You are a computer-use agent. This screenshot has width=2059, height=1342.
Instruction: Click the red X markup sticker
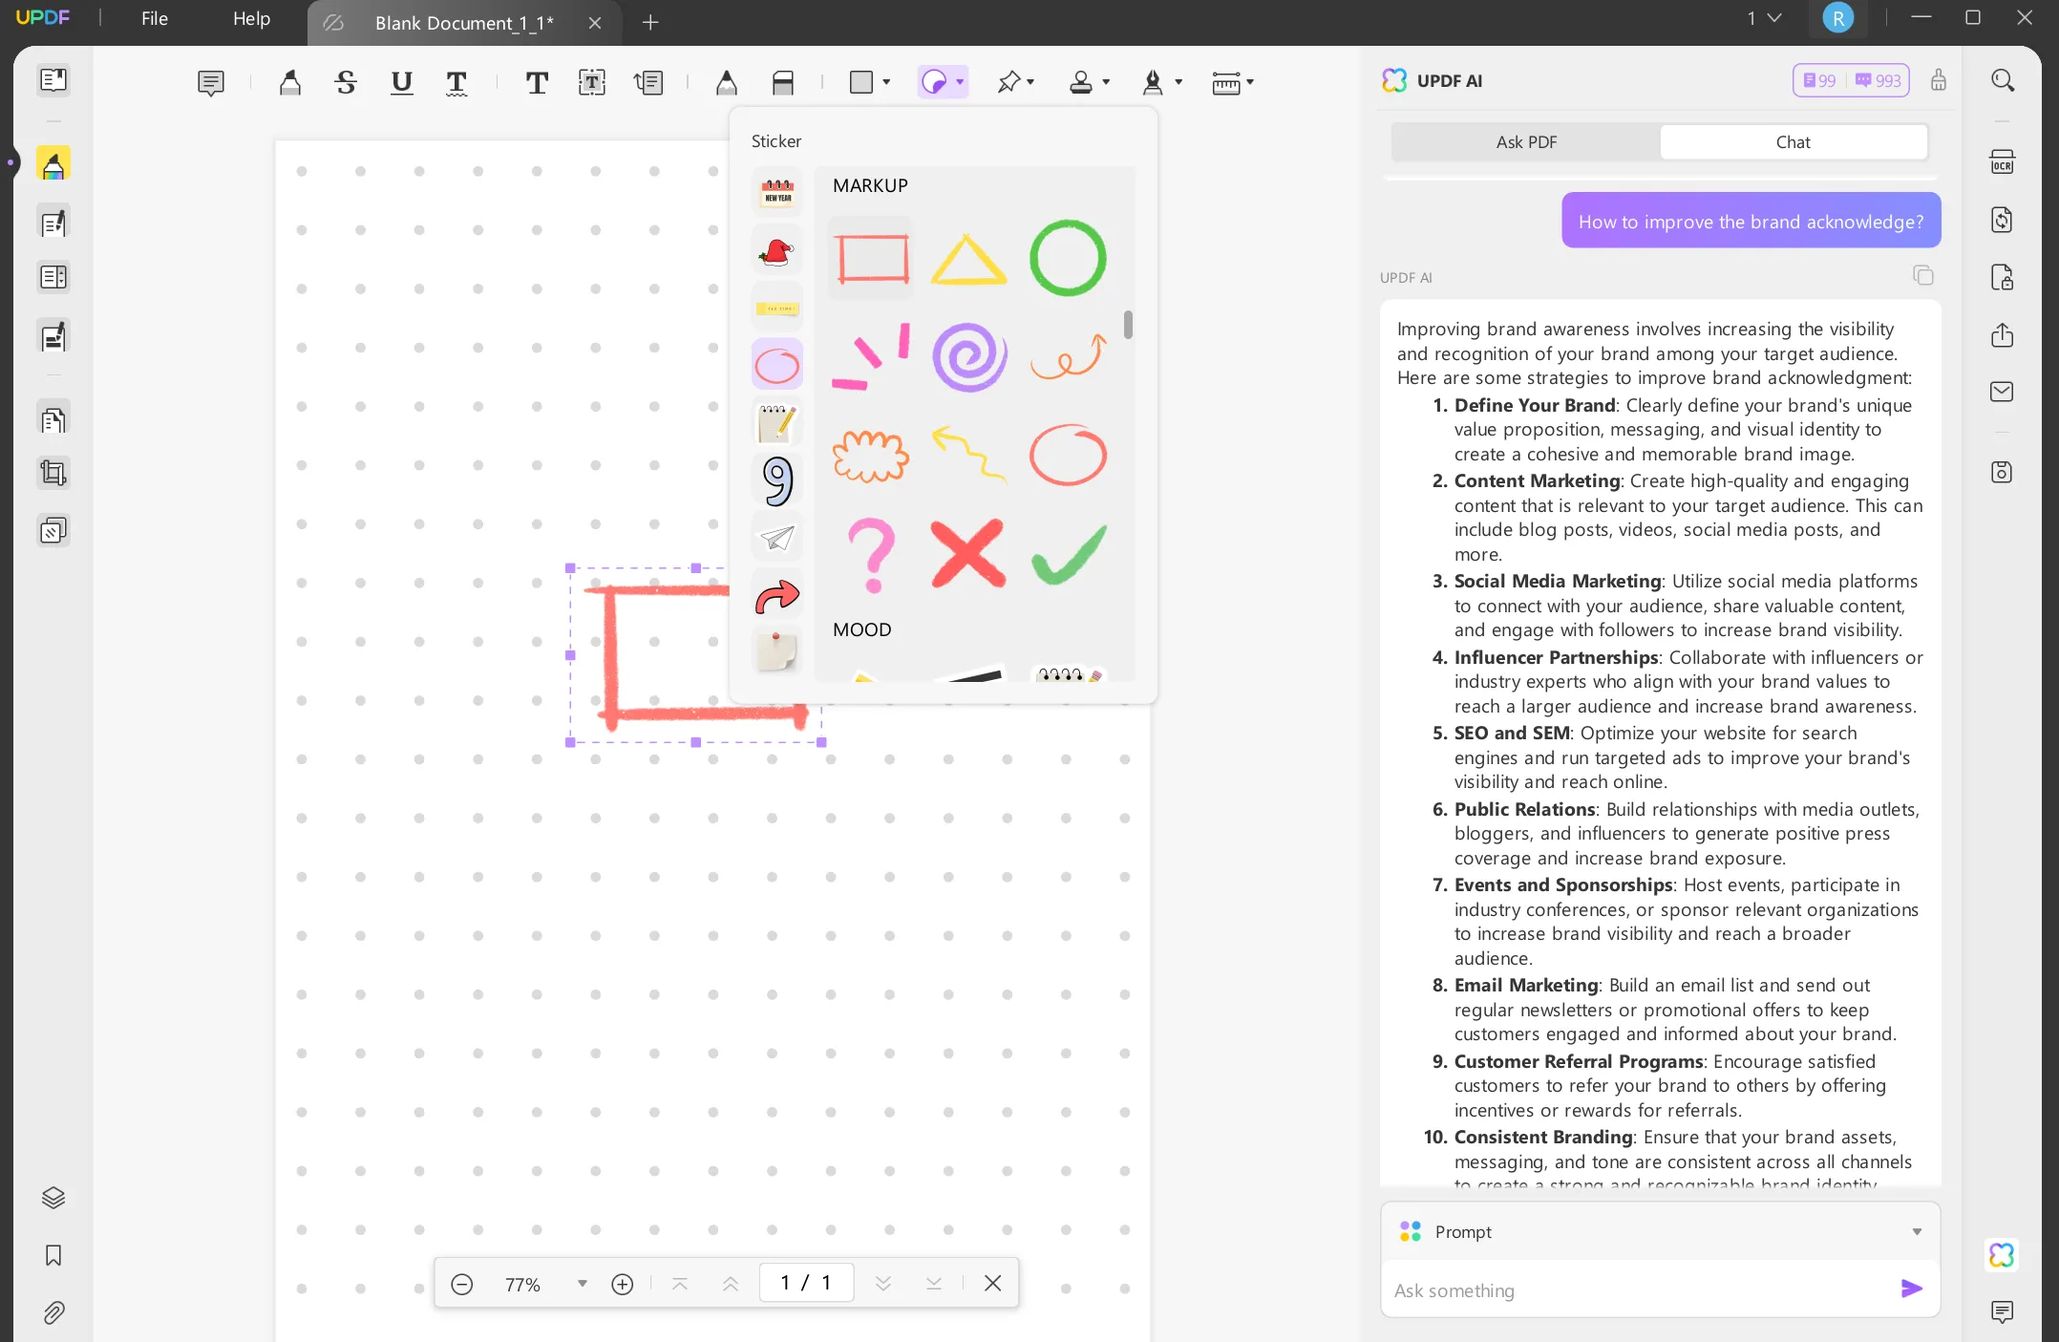point(968,555)
